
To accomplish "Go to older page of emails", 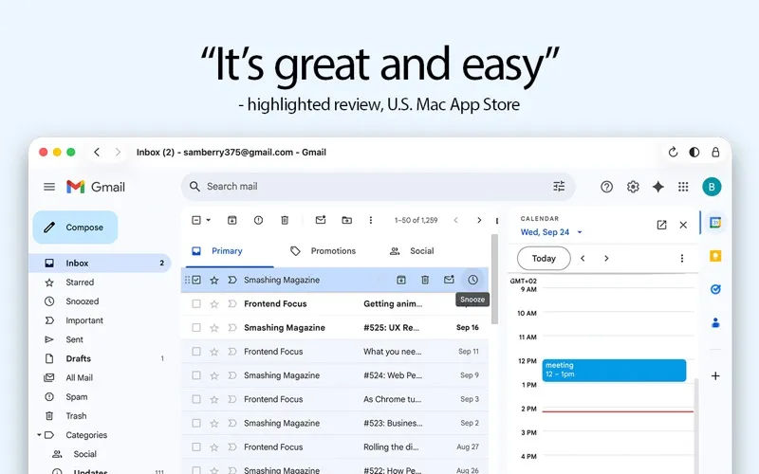I will [x=479, y=220].
